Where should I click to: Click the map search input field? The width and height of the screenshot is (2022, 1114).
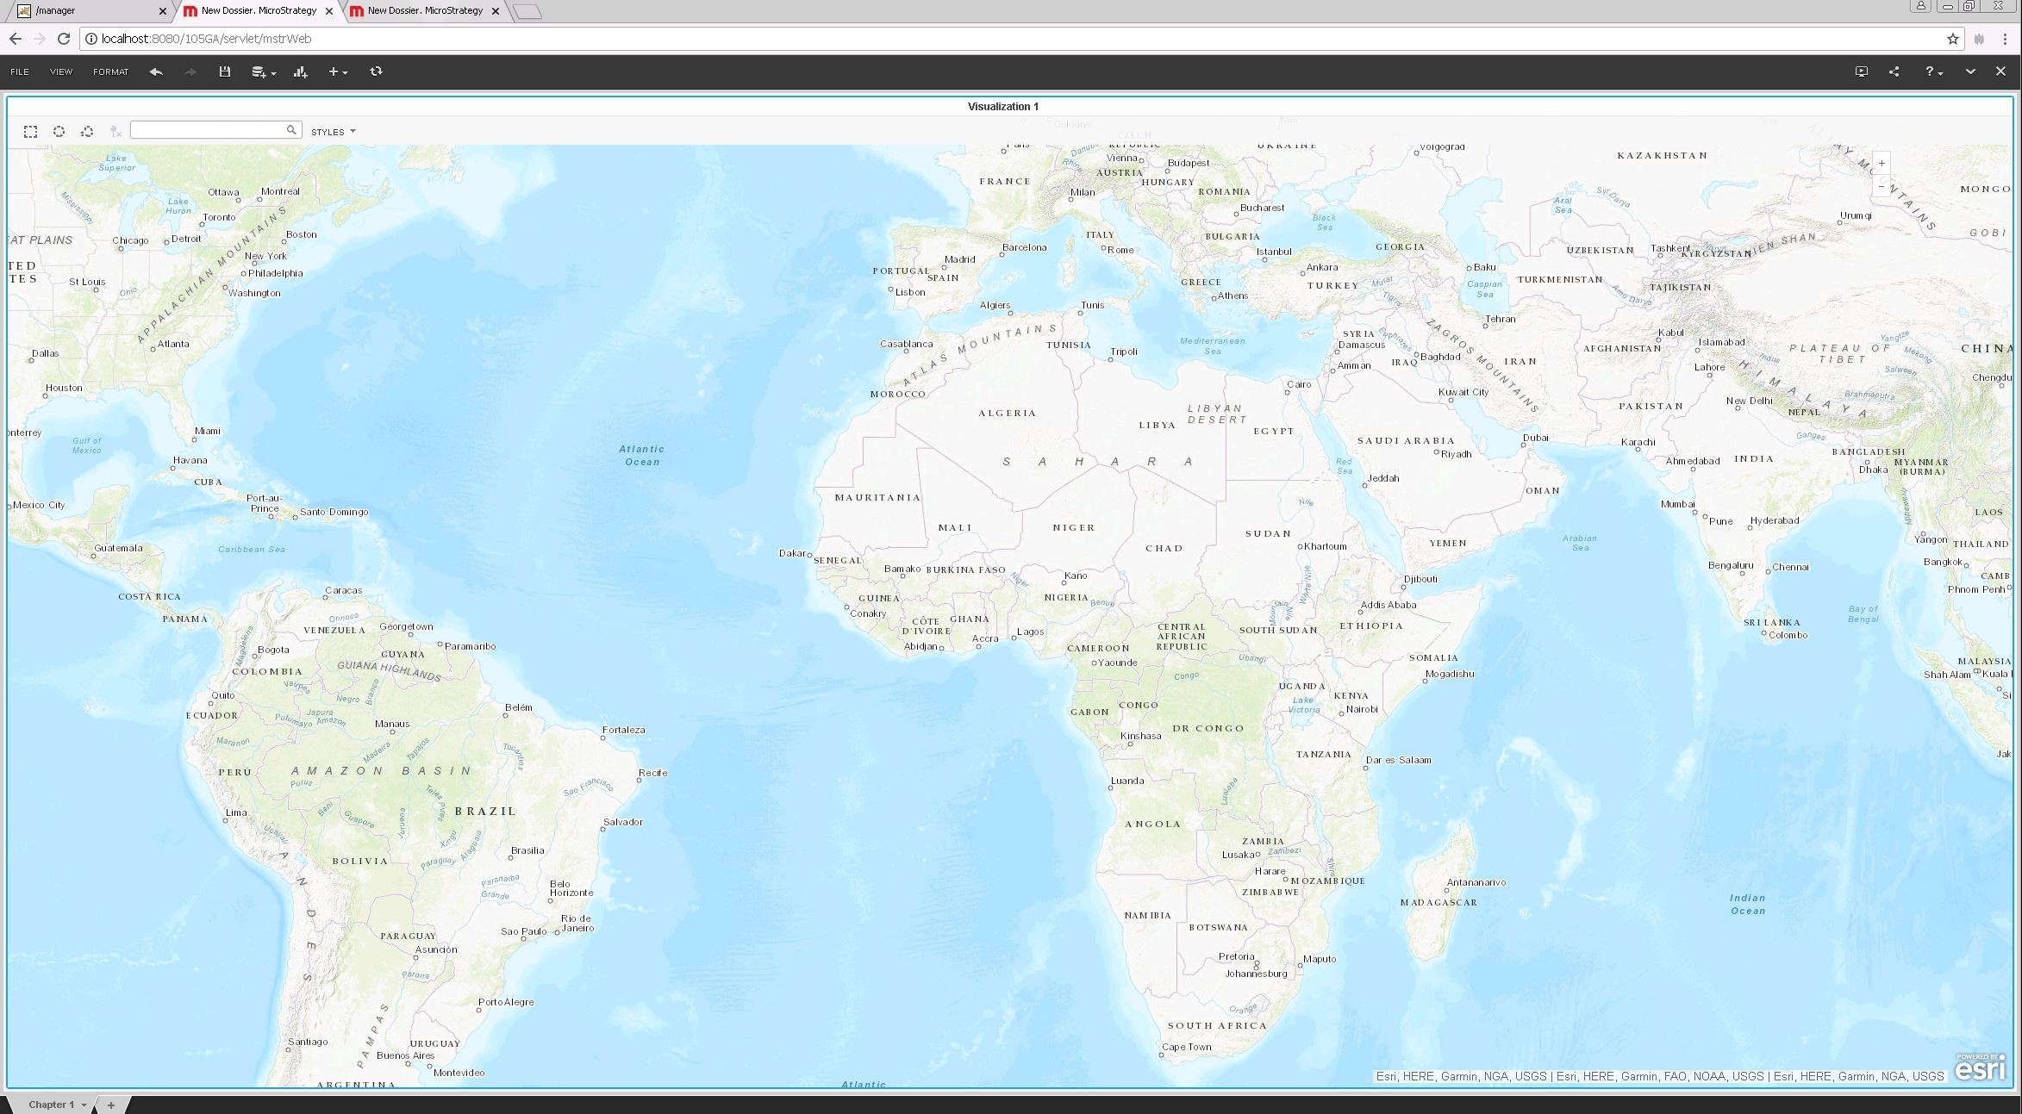pos(208,130)
